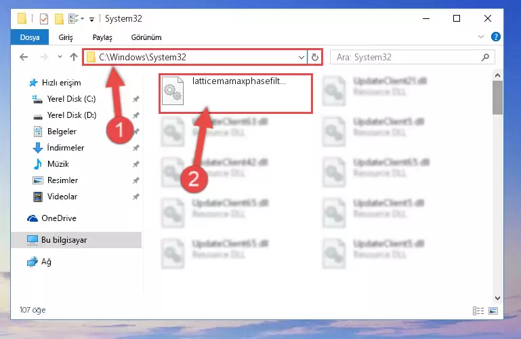This screenshot has height=339, width=521.
Task: Select OneDrive in the navigation pane
Action: (x=59, y=218)
